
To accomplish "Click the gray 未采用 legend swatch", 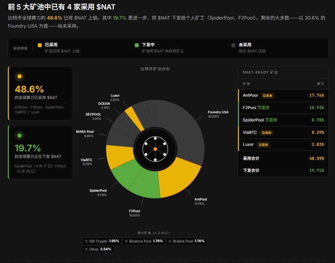I will click(x=233, y=45).
